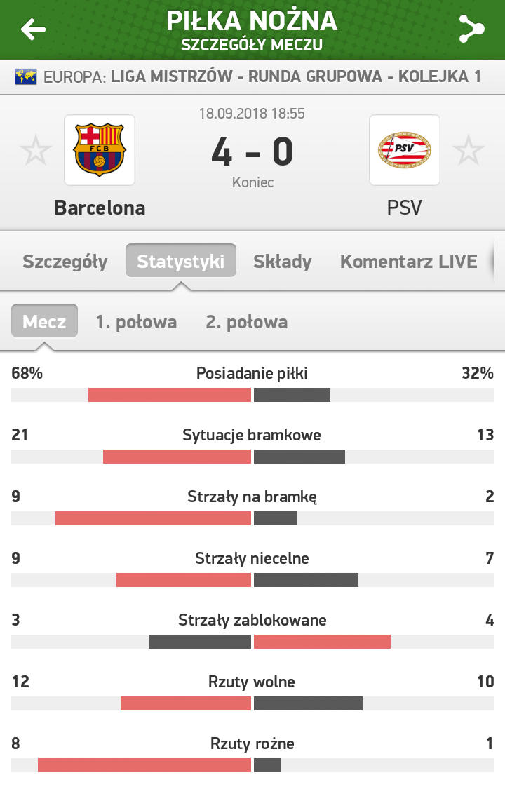505x789 pixels.
Task: Tap the back arrow icon
Action: pyautogui.click(x=33, y=29)
